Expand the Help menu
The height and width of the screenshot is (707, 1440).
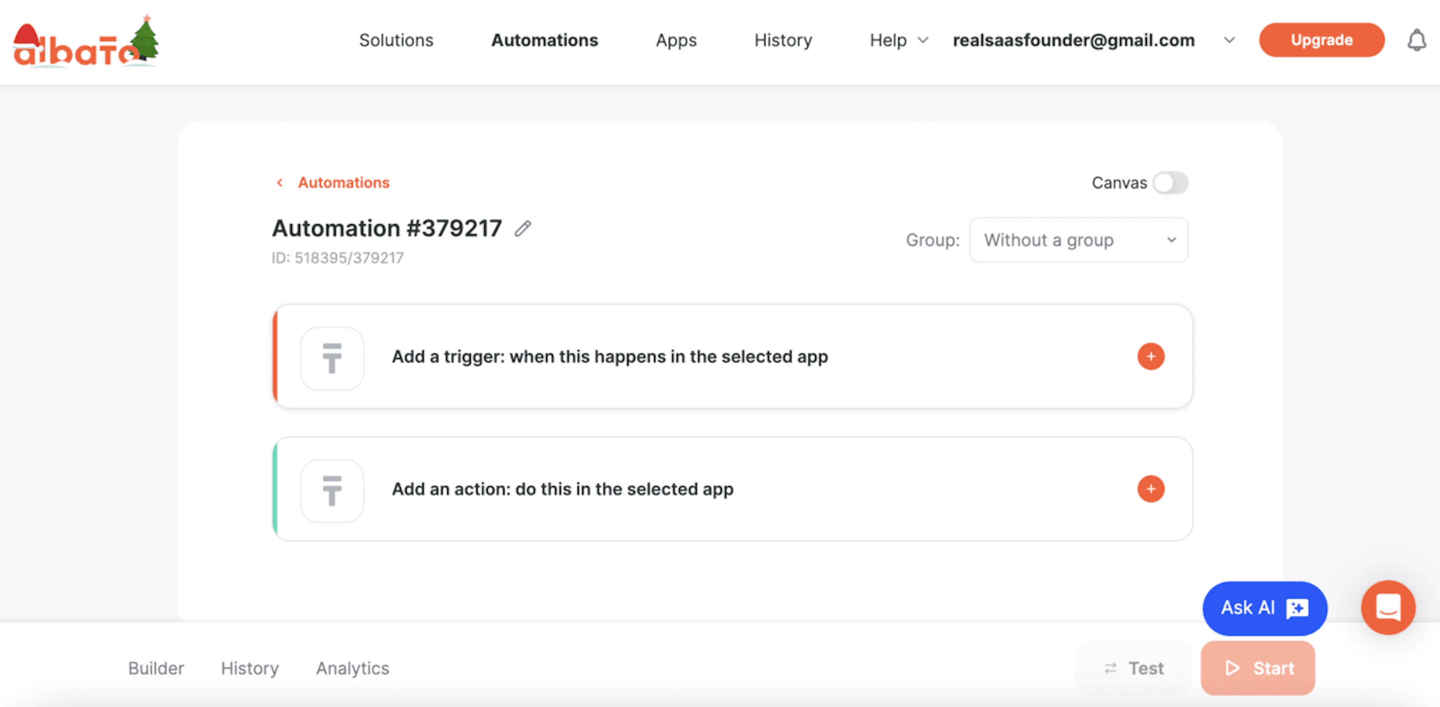click(898, 40)
